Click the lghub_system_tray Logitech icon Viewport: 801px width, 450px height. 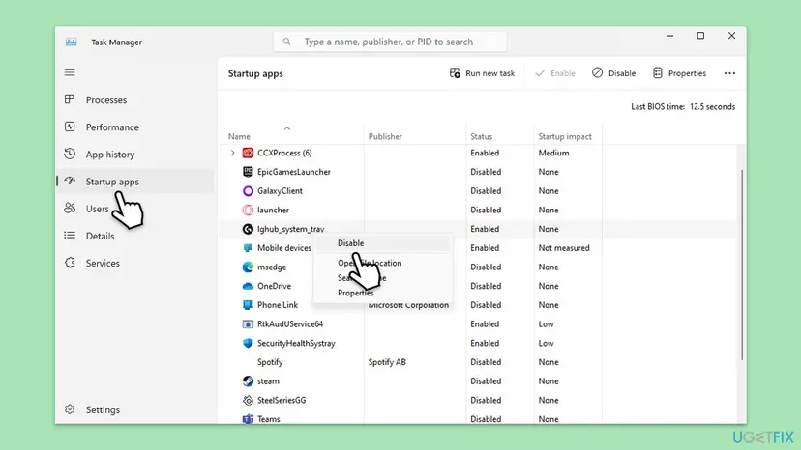248,229
